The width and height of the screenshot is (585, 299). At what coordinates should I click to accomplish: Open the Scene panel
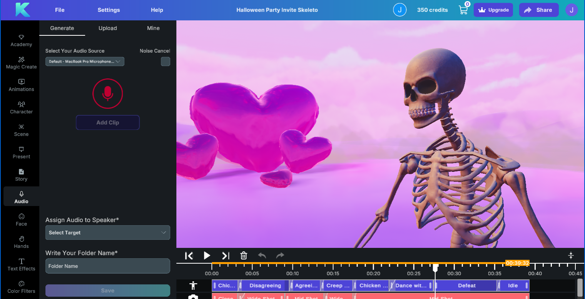click(21, 131)
